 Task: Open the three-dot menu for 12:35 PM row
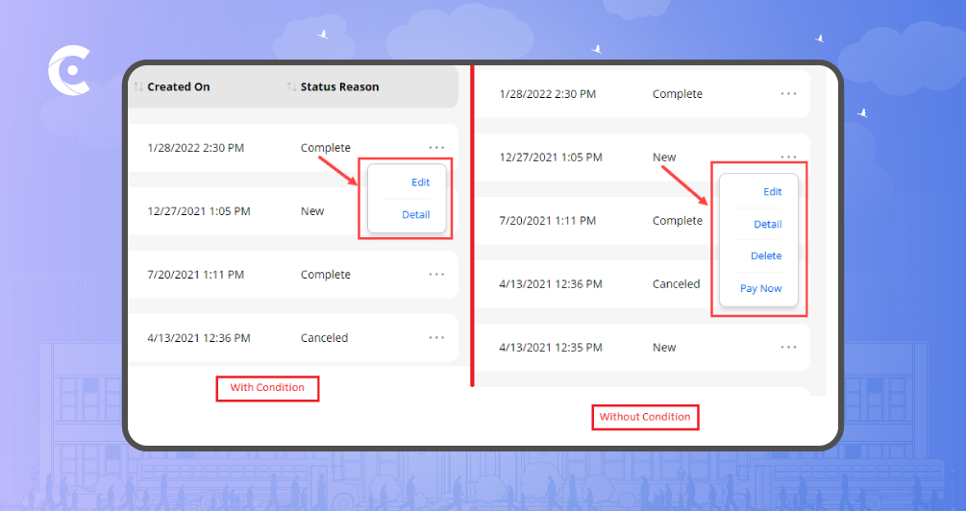788,348
